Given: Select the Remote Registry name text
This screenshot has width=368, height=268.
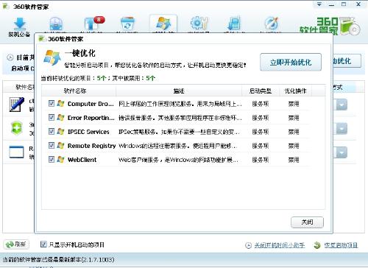Looking at the screenshot, I should click(91, 146).
